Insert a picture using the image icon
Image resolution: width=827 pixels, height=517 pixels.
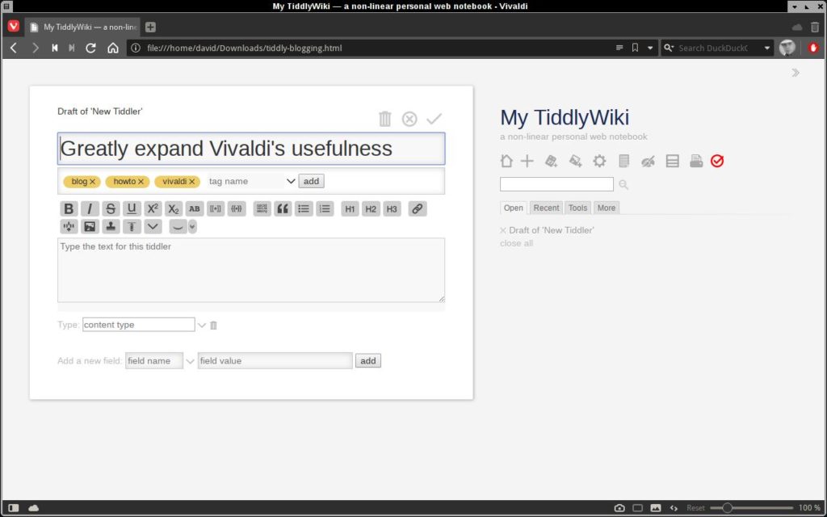90,227
